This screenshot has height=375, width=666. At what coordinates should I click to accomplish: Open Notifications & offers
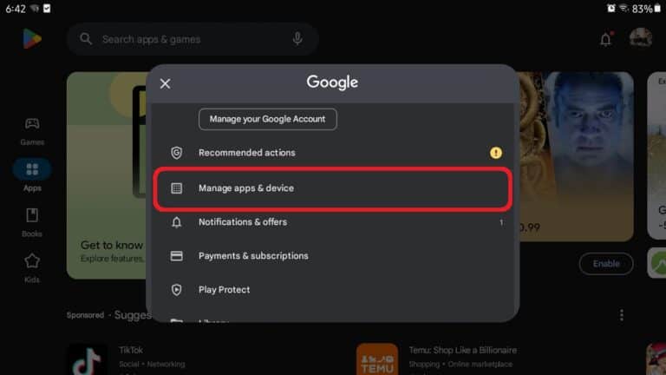(x=333, y=222)
